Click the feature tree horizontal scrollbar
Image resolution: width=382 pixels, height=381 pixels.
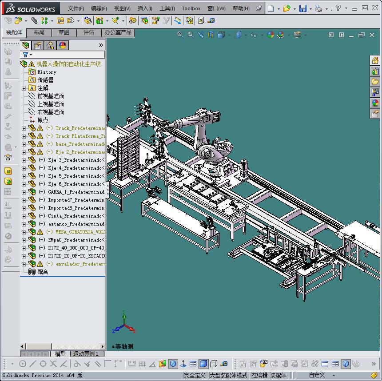click(x=63, y=346)
